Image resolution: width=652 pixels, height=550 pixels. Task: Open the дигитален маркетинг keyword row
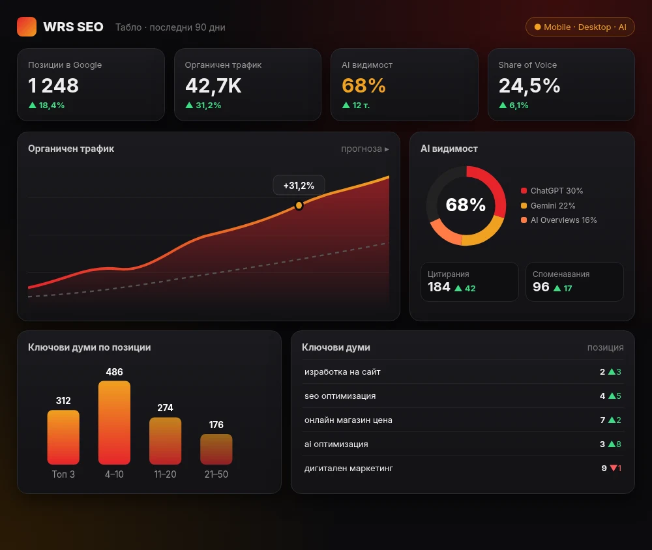[x=463, y=468]
